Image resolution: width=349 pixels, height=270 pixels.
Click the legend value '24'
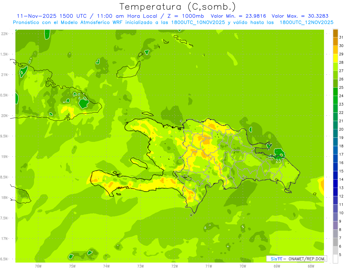click(x=341, y=96)
